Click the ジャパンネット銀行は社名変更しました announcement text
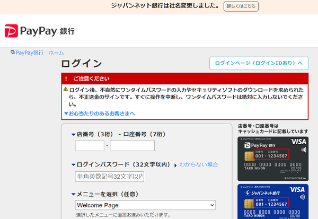The image size is (318, 219). (165, 6)
